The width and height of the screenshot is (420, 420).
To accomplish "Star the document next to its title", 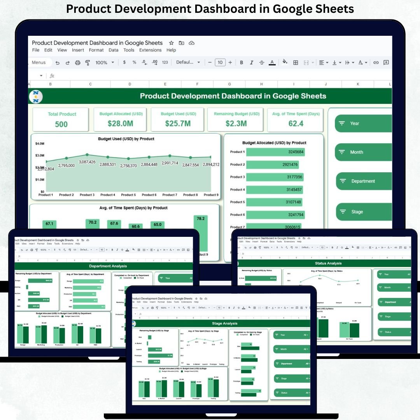I will [171, 43].
